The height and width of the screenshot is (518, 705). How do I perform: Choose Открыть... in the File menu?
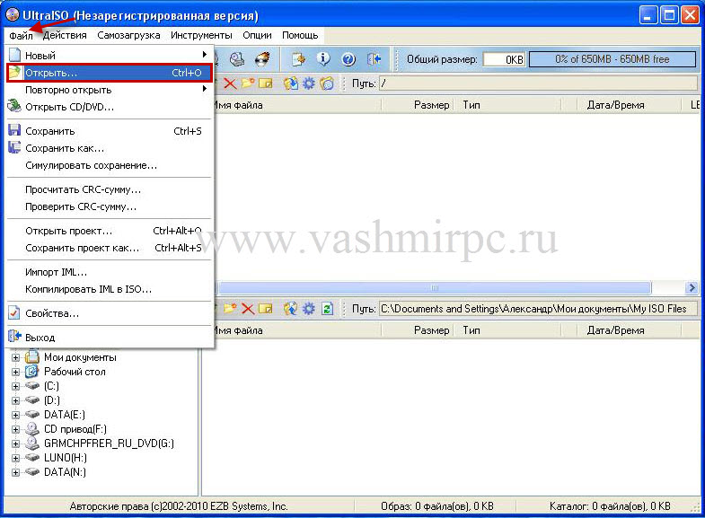110,73
